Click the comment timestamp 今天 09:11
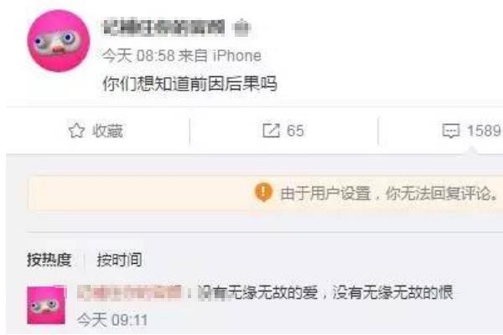This screenshot has width=503, height=335. click(x=112, y=320)
